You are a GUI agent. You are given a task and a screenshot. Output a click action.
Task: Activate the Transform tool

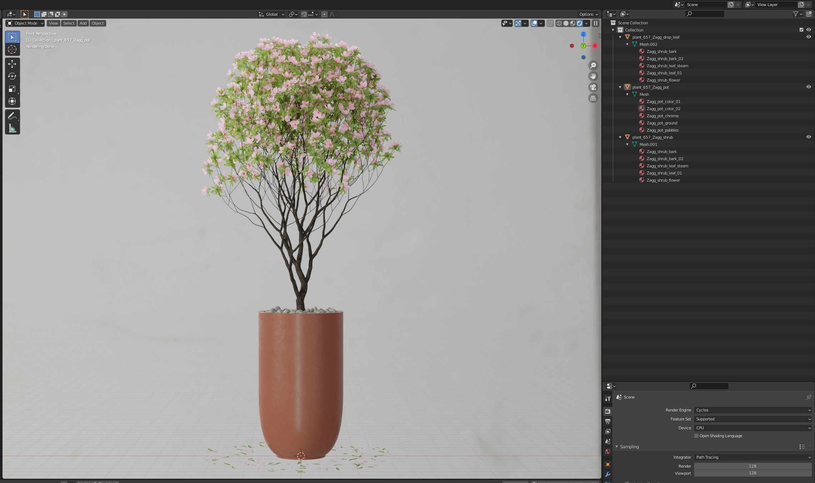click(12, 101)
